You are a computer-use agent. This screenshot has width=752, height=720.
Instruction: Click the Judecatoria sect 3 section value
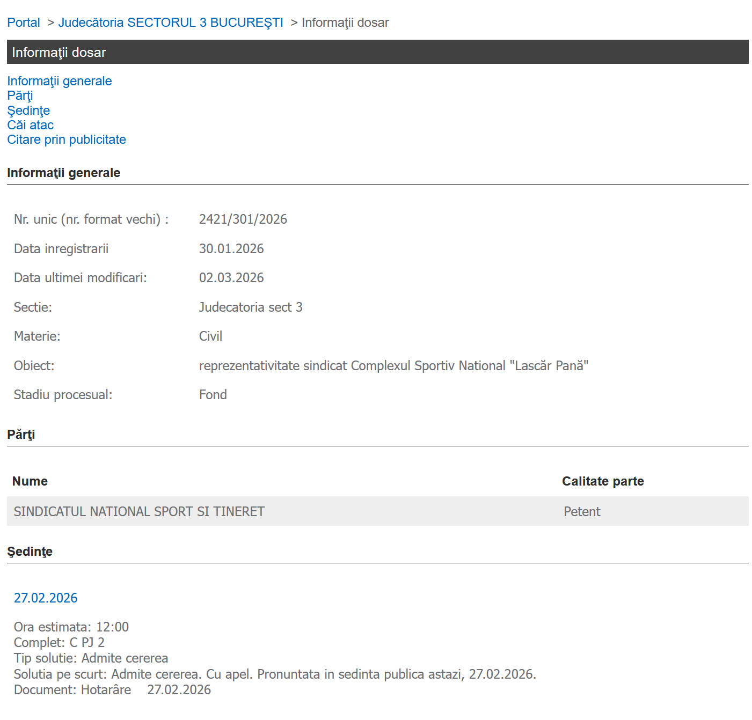(251, 307)
